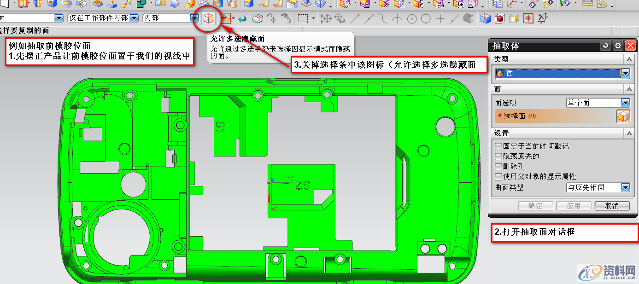
Task: Click the green undo arrow on selection bar
Action: pos(242,19)
